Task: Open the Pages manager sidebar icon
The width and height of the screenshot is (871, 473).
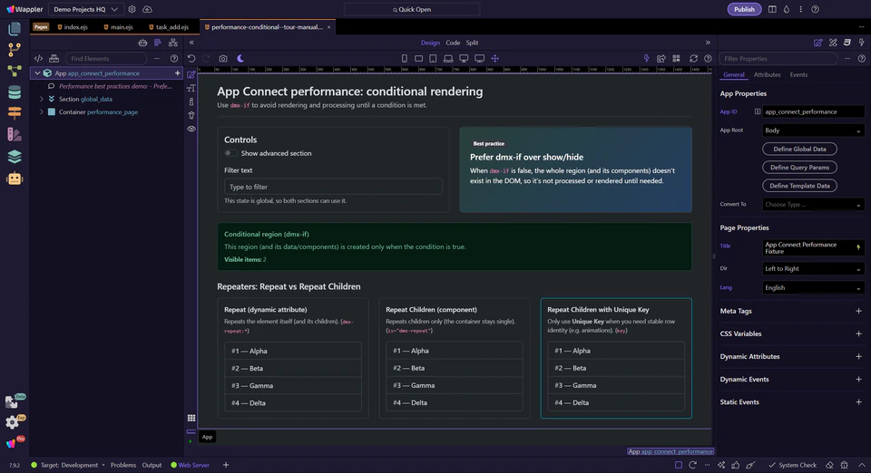Action: (x=15, y=28)
